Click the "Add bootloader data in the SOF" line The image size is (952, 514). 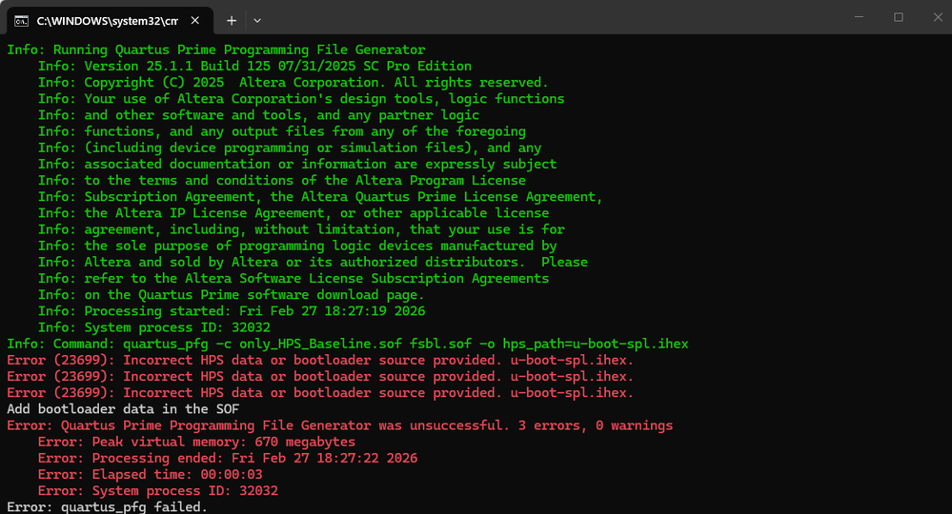pyautogui.click(x=123, y=408)
